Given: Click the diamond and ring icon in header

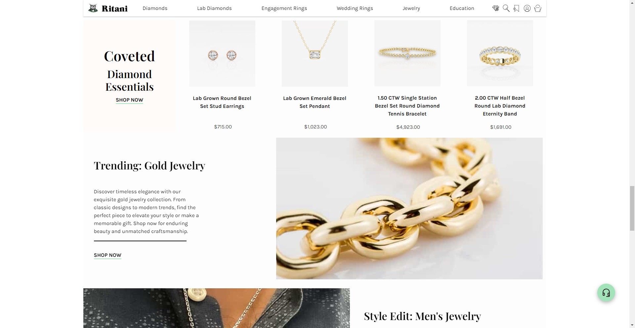Looking at the screenshot, I should tap(495, 8).
